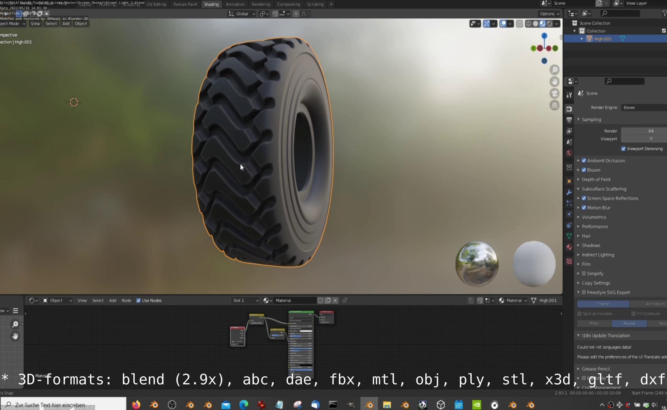Viewport: 667px width, 410px height.
Task: Click Viewport samples value field 0
Action: tap(644, 139)
